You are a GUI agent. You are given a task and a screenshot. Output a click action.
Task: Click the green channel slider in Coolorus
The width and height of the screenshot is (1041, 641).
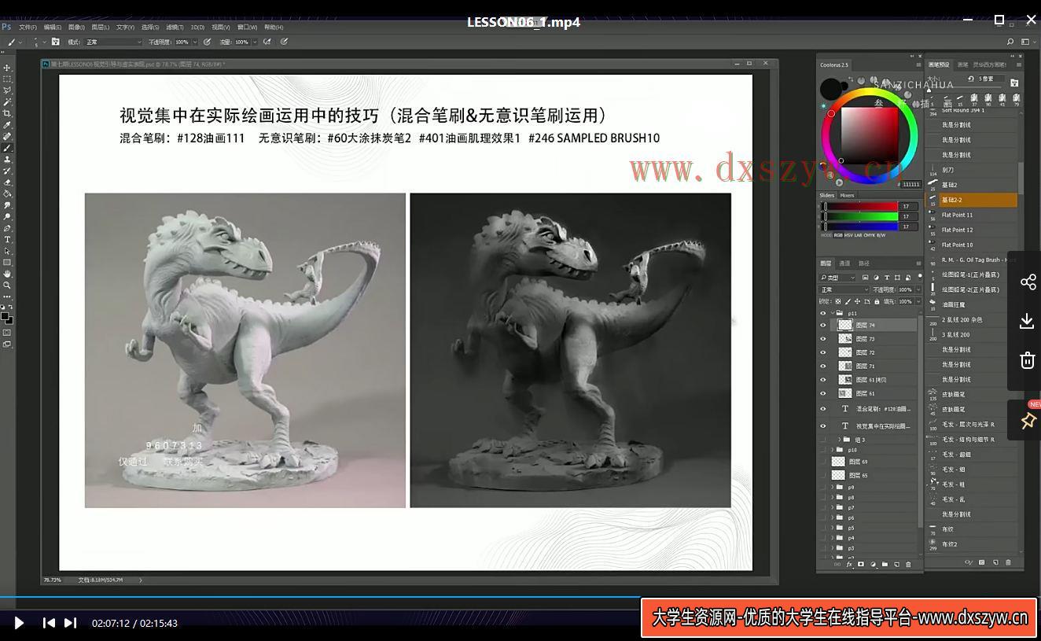pyautogui.click(x=859, y=216)
